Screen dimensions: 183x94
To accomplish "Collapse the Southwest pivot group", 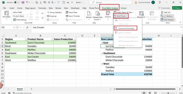I will pyautogui.click(x=102, y=53).
